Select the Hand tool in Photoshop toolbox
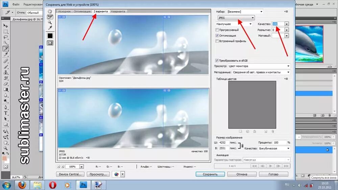Image resolution: width=338 pixels, height=190 pixels. tap(6, 143)
